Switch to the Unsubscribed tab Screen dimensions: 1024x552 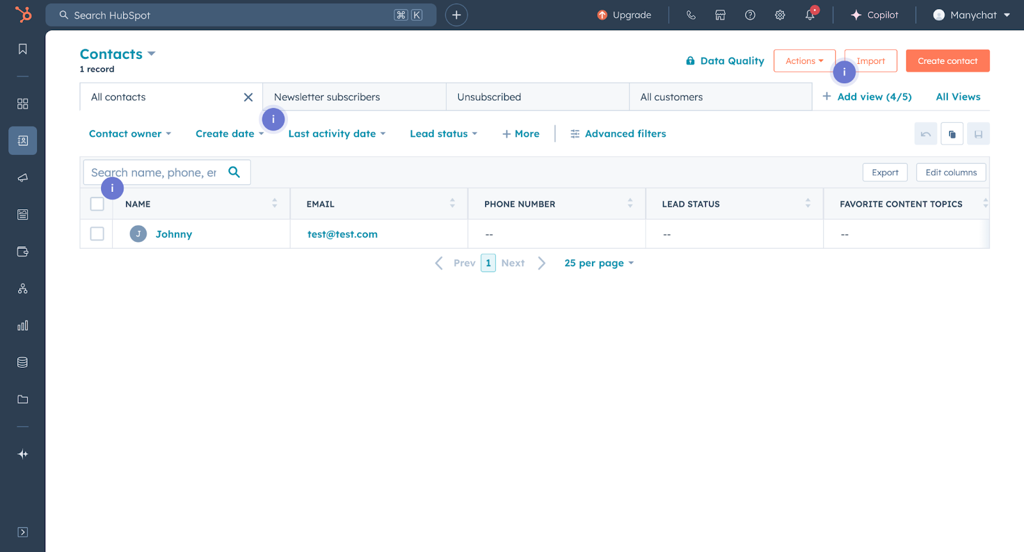click(x=489, y=97)
